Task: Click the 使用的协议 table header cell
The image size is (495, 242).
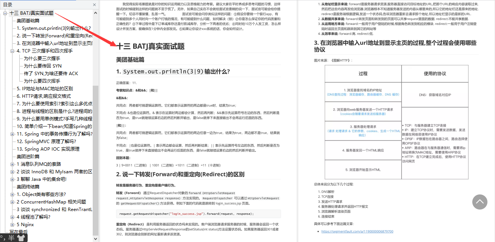Action: (x=435, y=74)
